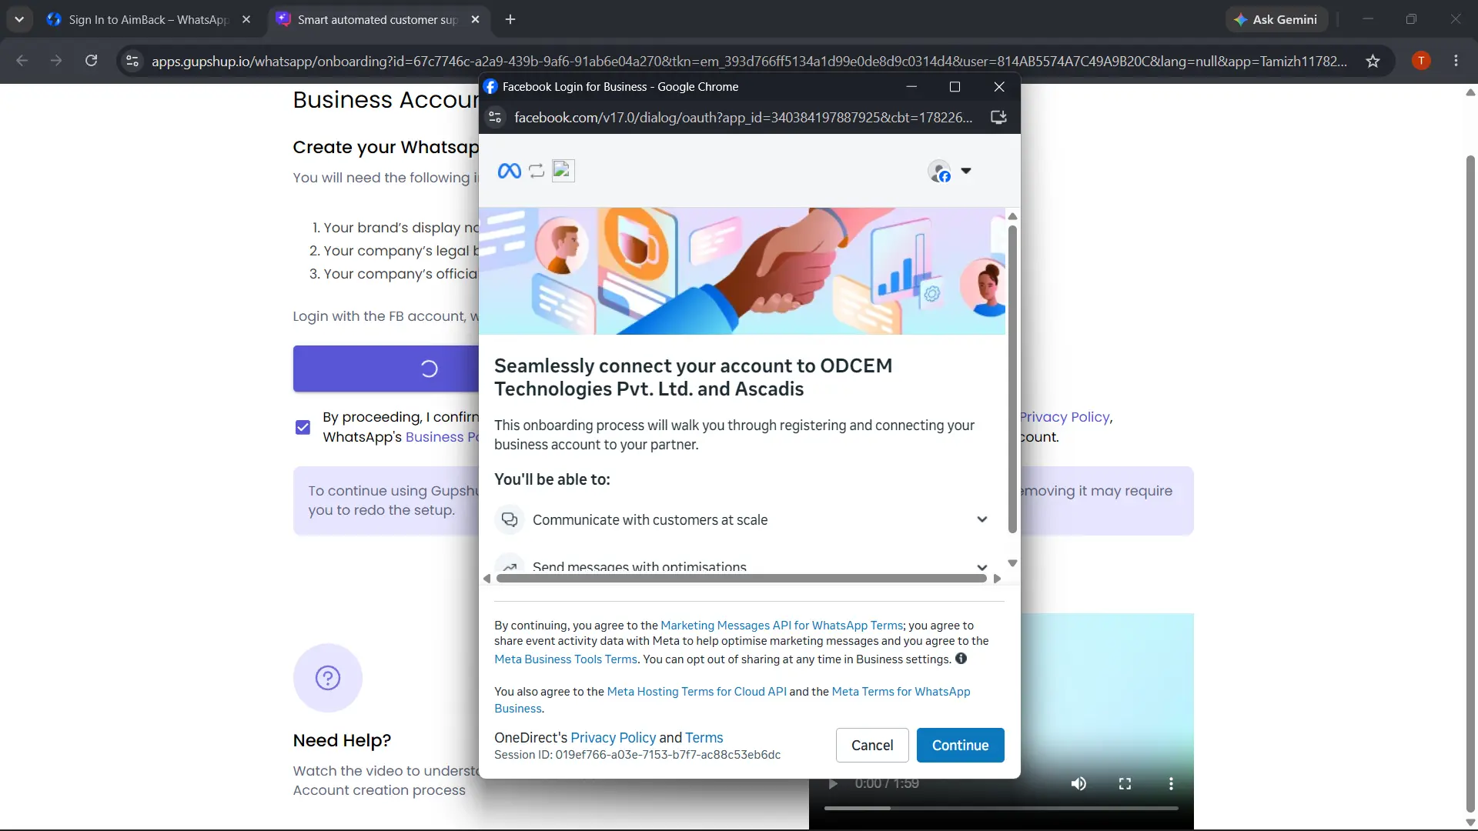1478x831 pixels.
Task: Click the broken app image icon
Action: 563,170
